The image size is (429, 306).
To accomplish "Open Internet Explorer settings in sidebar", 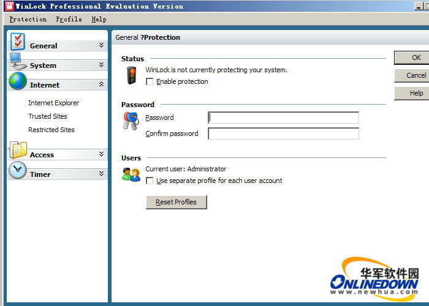I will (x=54, y=103).
